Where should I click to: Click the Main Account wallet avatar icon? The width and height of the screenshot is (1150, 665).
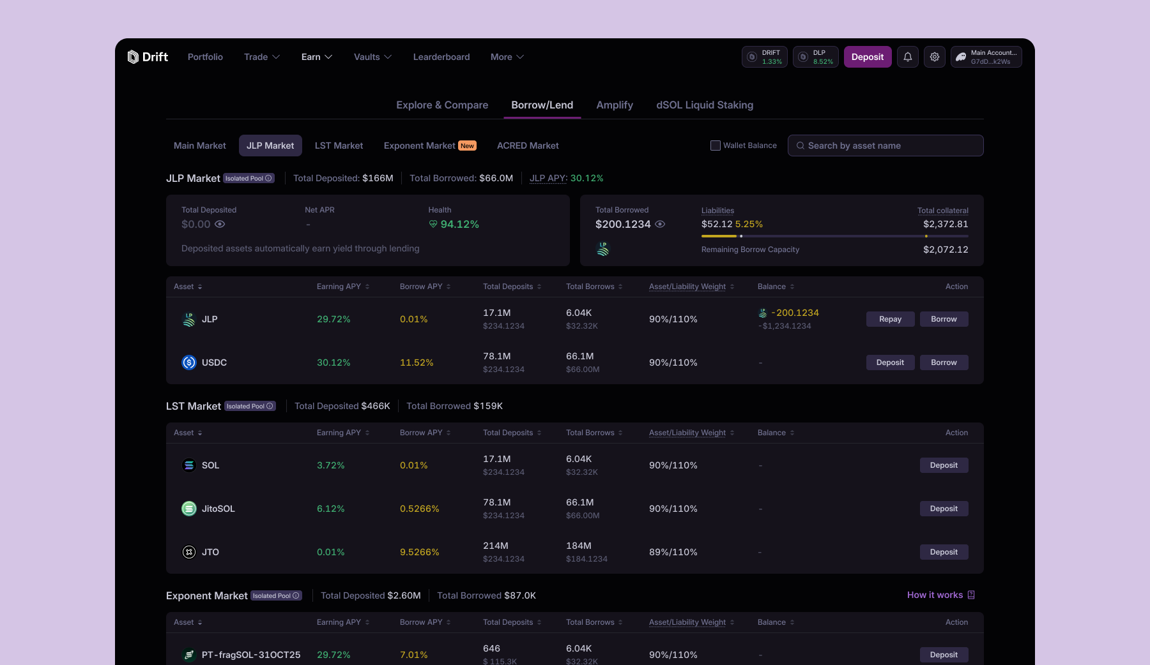click(961, 57)
